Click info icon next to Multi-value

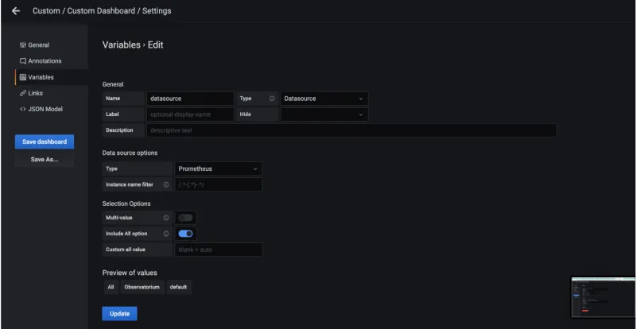166,218
